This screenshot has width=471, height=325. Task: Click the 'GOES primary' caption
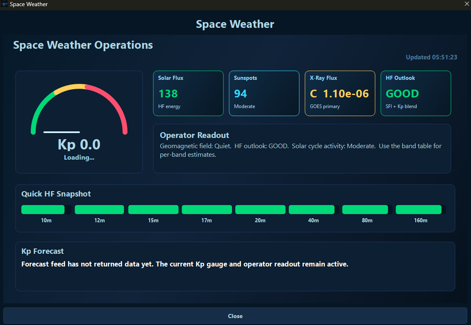[325, 106]
